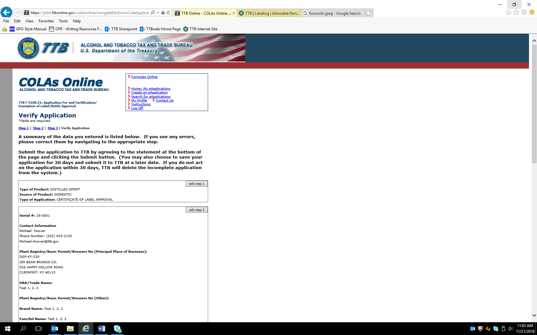Open the Tools menu
The image size is (537, 335).
(x=63, y=21)
